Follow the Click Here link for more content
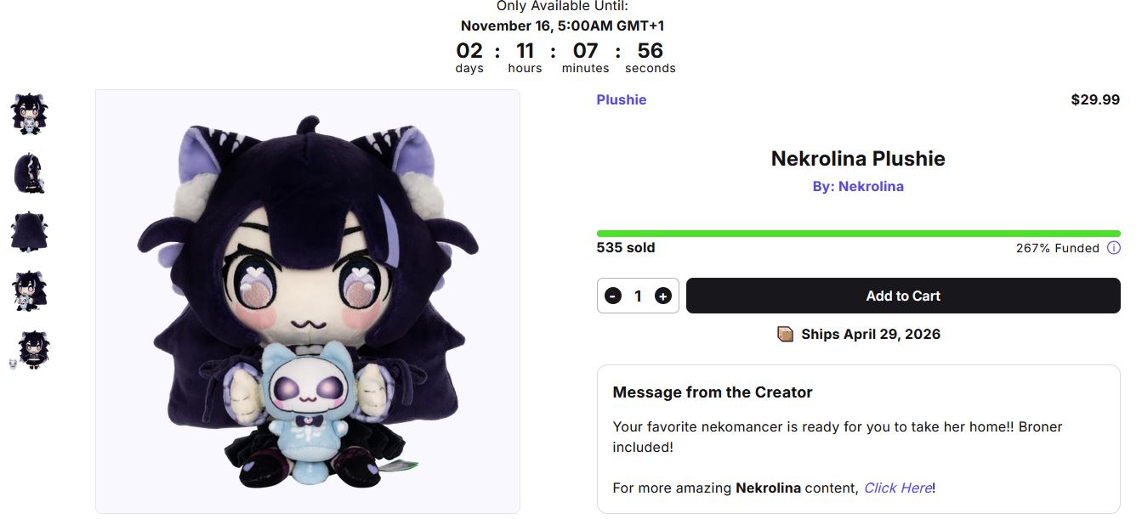The height and width of the screenshot is (519, 1142). [898, 488]
